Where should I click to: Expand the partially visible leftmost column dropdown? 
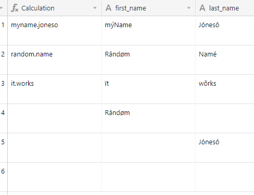pos(2,8)
